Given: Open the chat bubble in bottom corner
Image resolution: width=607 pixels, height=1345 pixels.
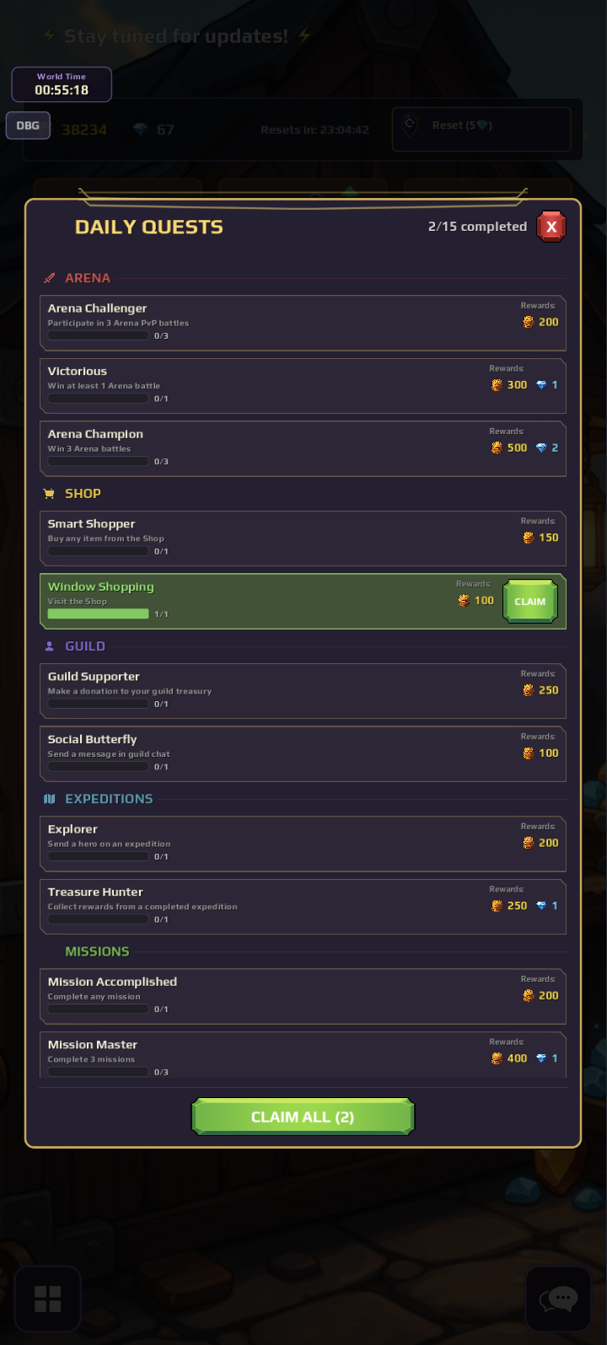Looking at the screenshot, I should coord(557,1298).
